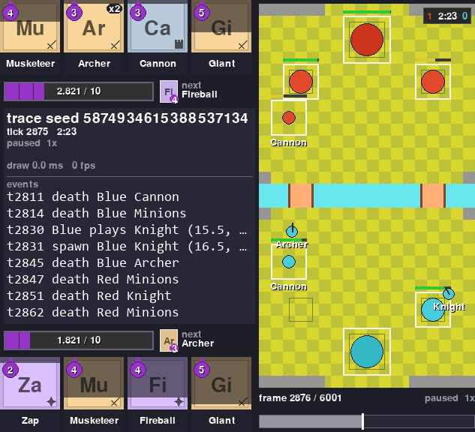This screenshot has height=432, width=475.
Task: Click the frame timeline scrubber handle
Action: [362, 421]
